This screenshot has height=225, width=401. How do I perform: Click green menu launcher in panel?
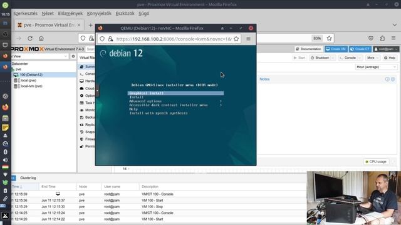(5, 5)
